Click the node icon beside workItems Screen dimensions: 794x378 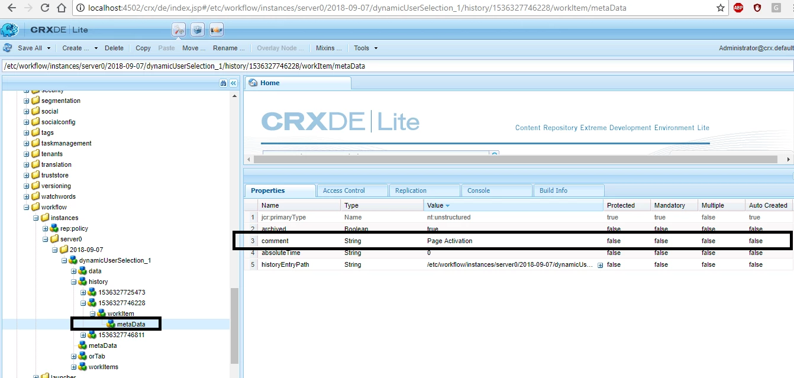pyautogui.click(x=83, y=367)
